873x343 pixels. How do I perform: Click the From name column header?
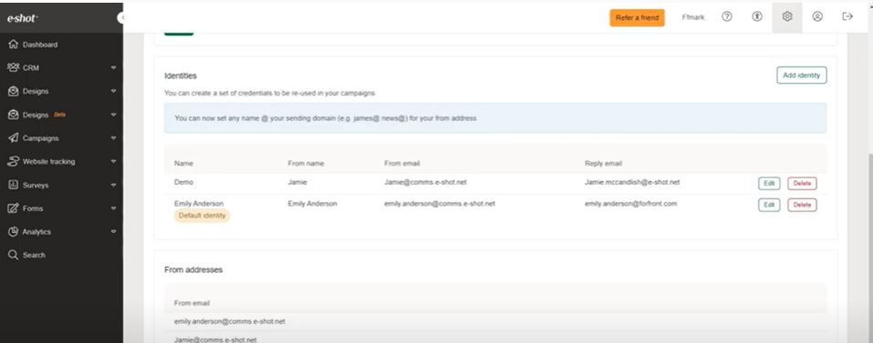pyautogui.click(x=306, y=164)
